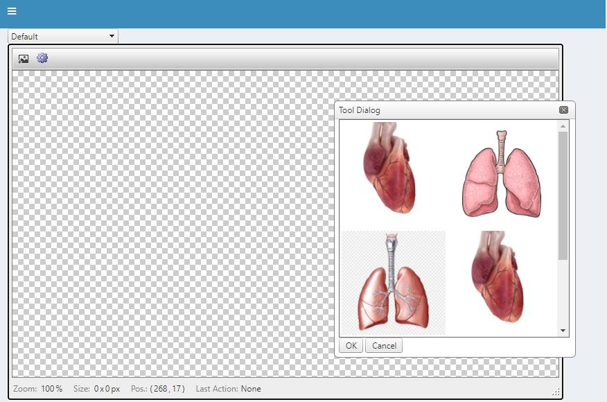Image resolution: width=607 pixels, height=402 pixels.
Task: Click the dialog scrollbar up arrow
Action: (x=563, y=126)
